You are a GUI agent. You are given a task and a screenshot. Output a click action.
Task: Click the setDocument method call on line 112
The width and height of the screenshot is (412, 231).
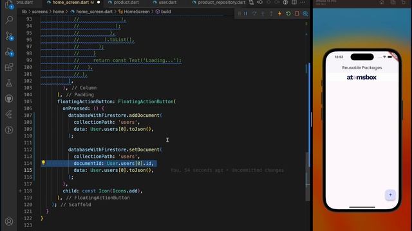tap(144, 150)
